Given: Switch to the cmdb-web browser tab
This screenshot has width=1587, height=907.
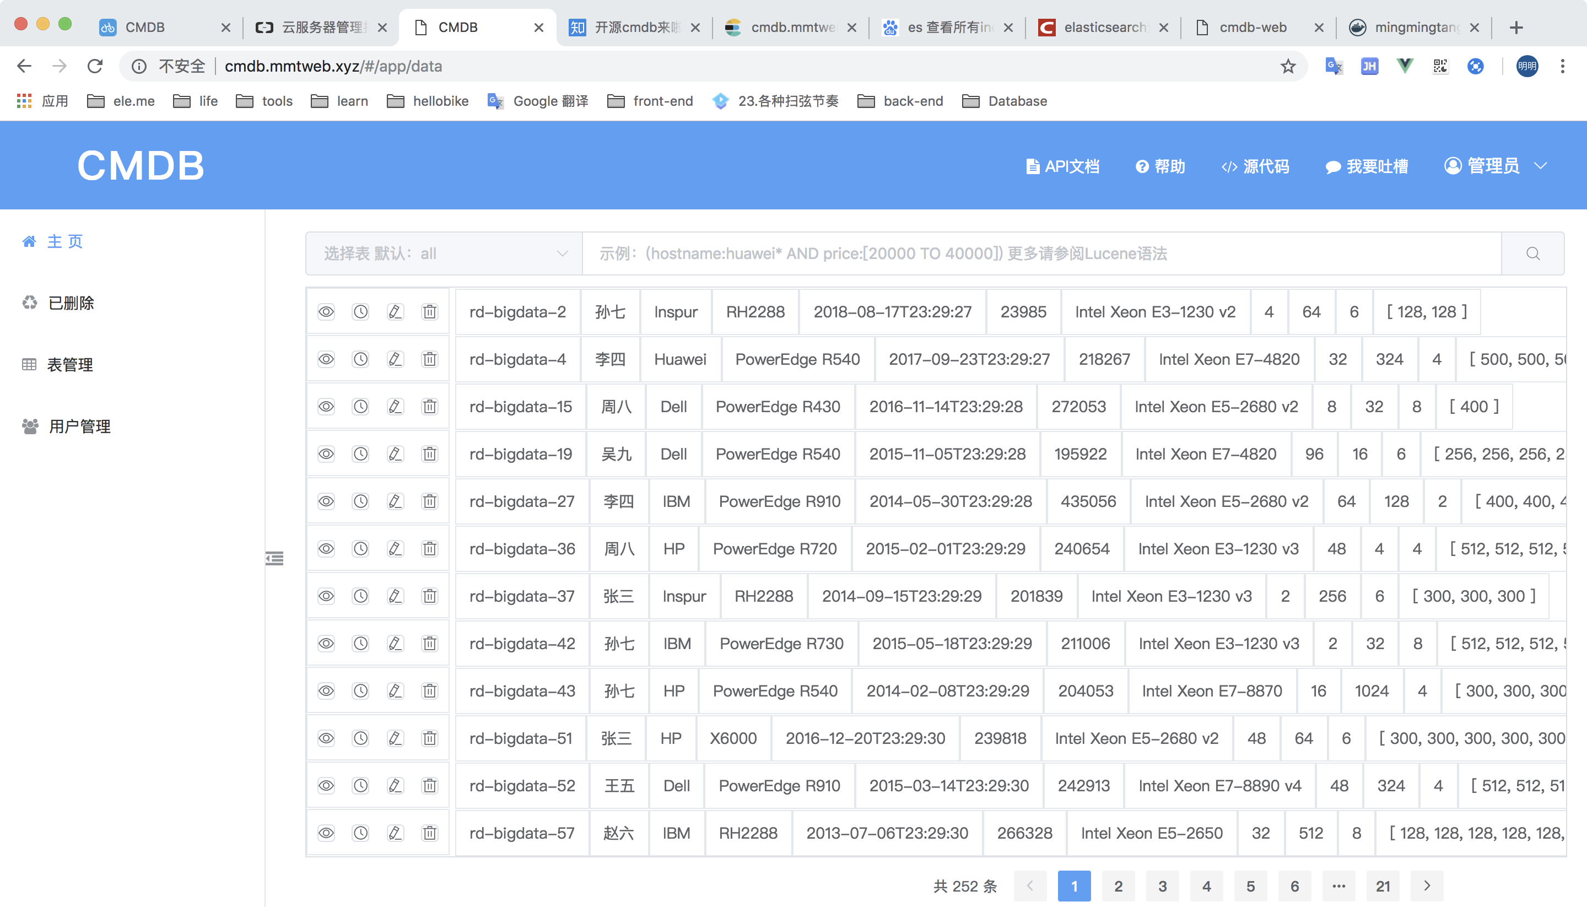Looking at the screenshot, I should 1252,28.
